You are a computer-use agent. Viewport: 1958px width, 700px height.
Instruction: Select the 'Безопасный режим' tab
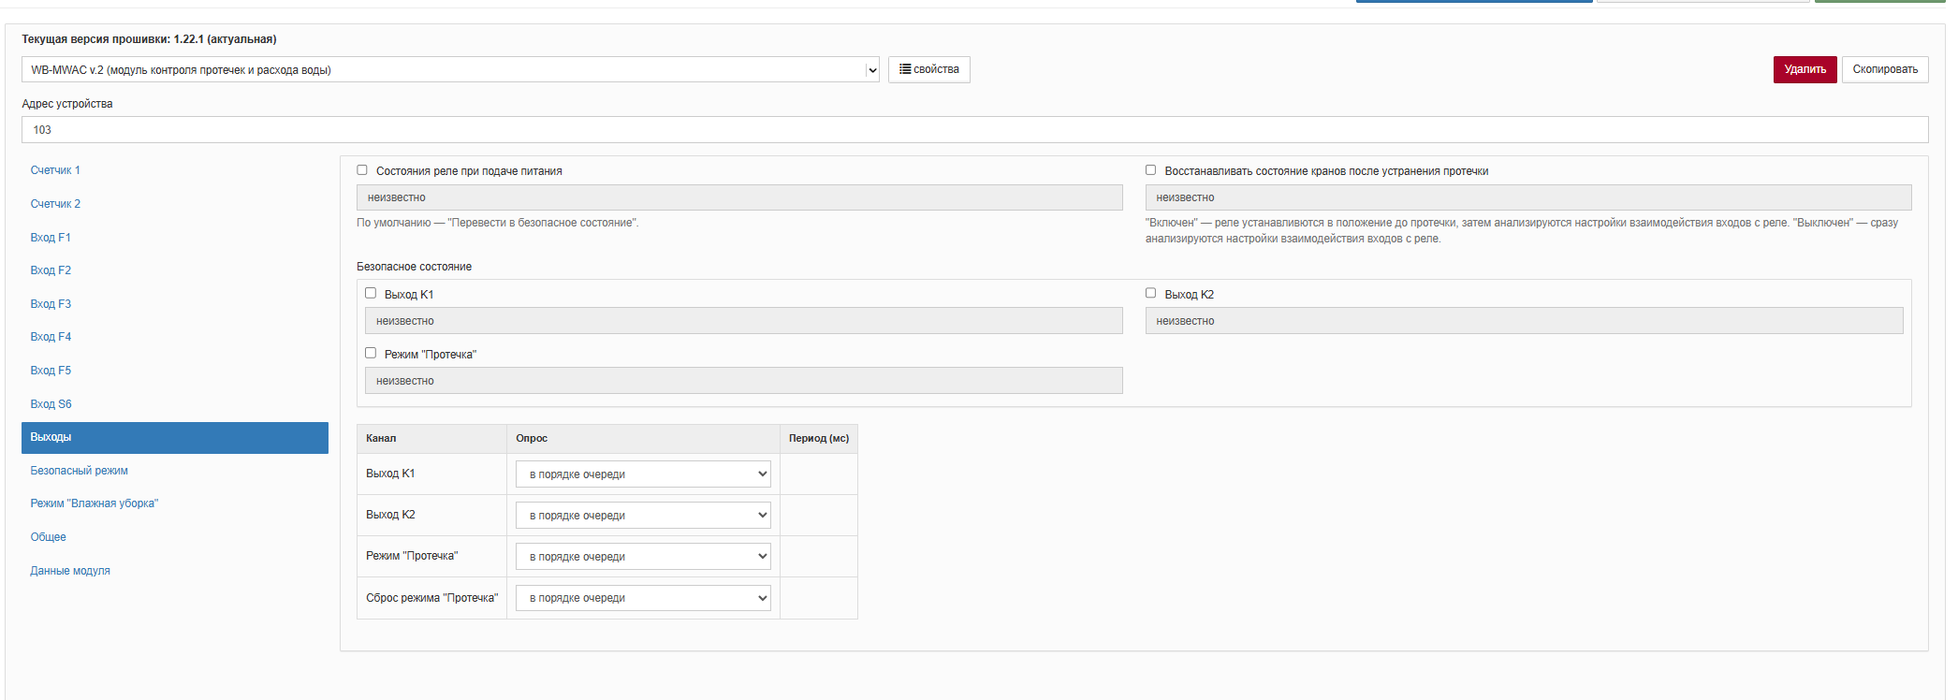(79, 471)
